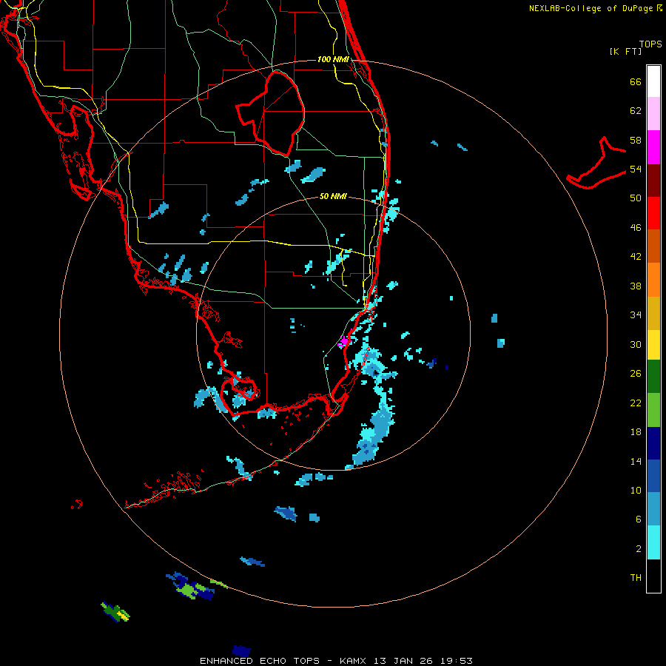Screen dimensions: 666x666
Task: Click the Lake Okeechobee red outline
Action: point(271,112)
